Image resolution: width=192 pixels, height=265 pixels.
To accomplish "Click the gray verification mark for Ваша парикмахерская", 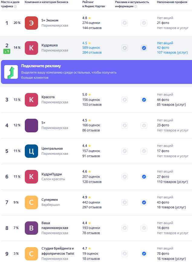I will click(144, 228).
